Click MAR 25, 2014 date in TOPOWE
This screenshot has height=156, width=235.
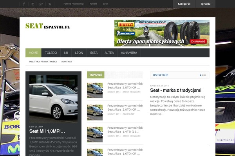coord(114,136)
